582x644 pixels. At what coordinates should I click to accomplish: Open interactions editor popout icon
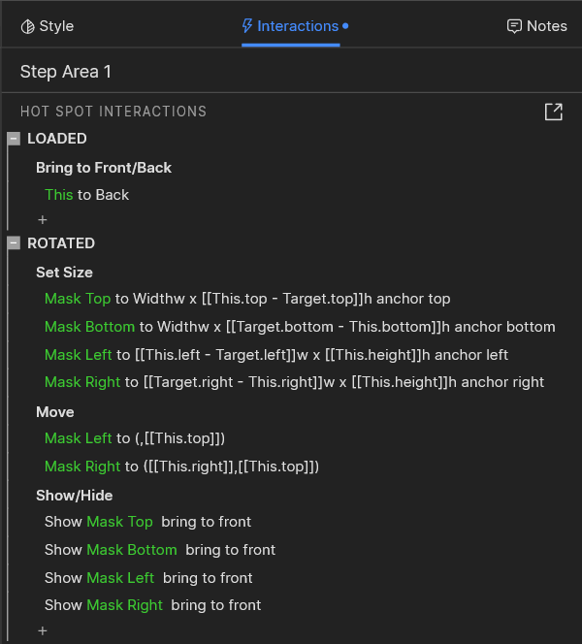(553, 112)
